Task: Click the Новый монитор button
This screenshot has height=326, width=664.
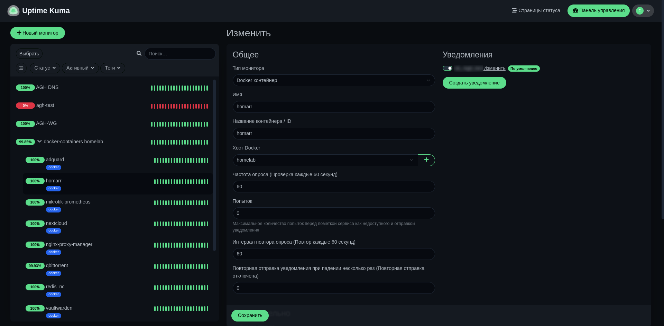Action: coord(38,33)
